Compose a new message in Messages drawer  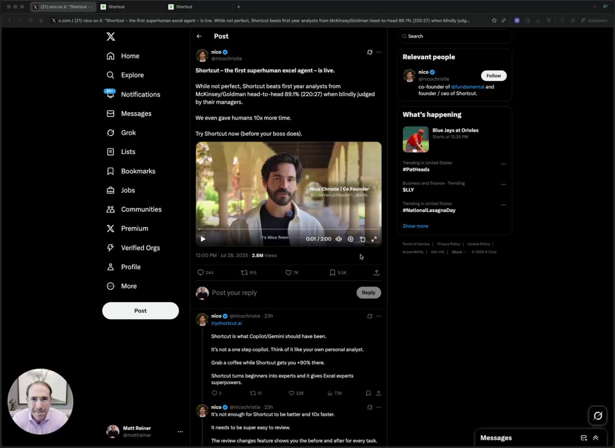coord(584,438)
